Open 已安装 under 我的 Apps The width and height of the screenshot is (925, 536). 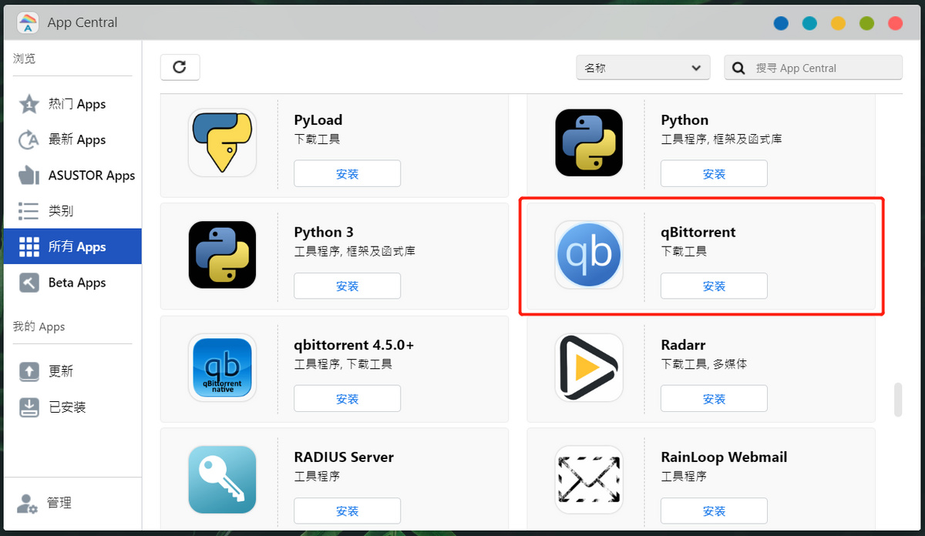[x=71, y=407]
